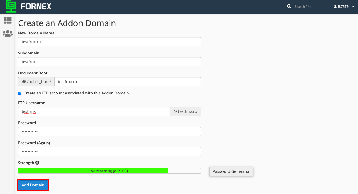Click the "Create an Addon Domain" heading
Image resolution: width=358 pixels, height=194 pixels.
(x=67, y=23)
